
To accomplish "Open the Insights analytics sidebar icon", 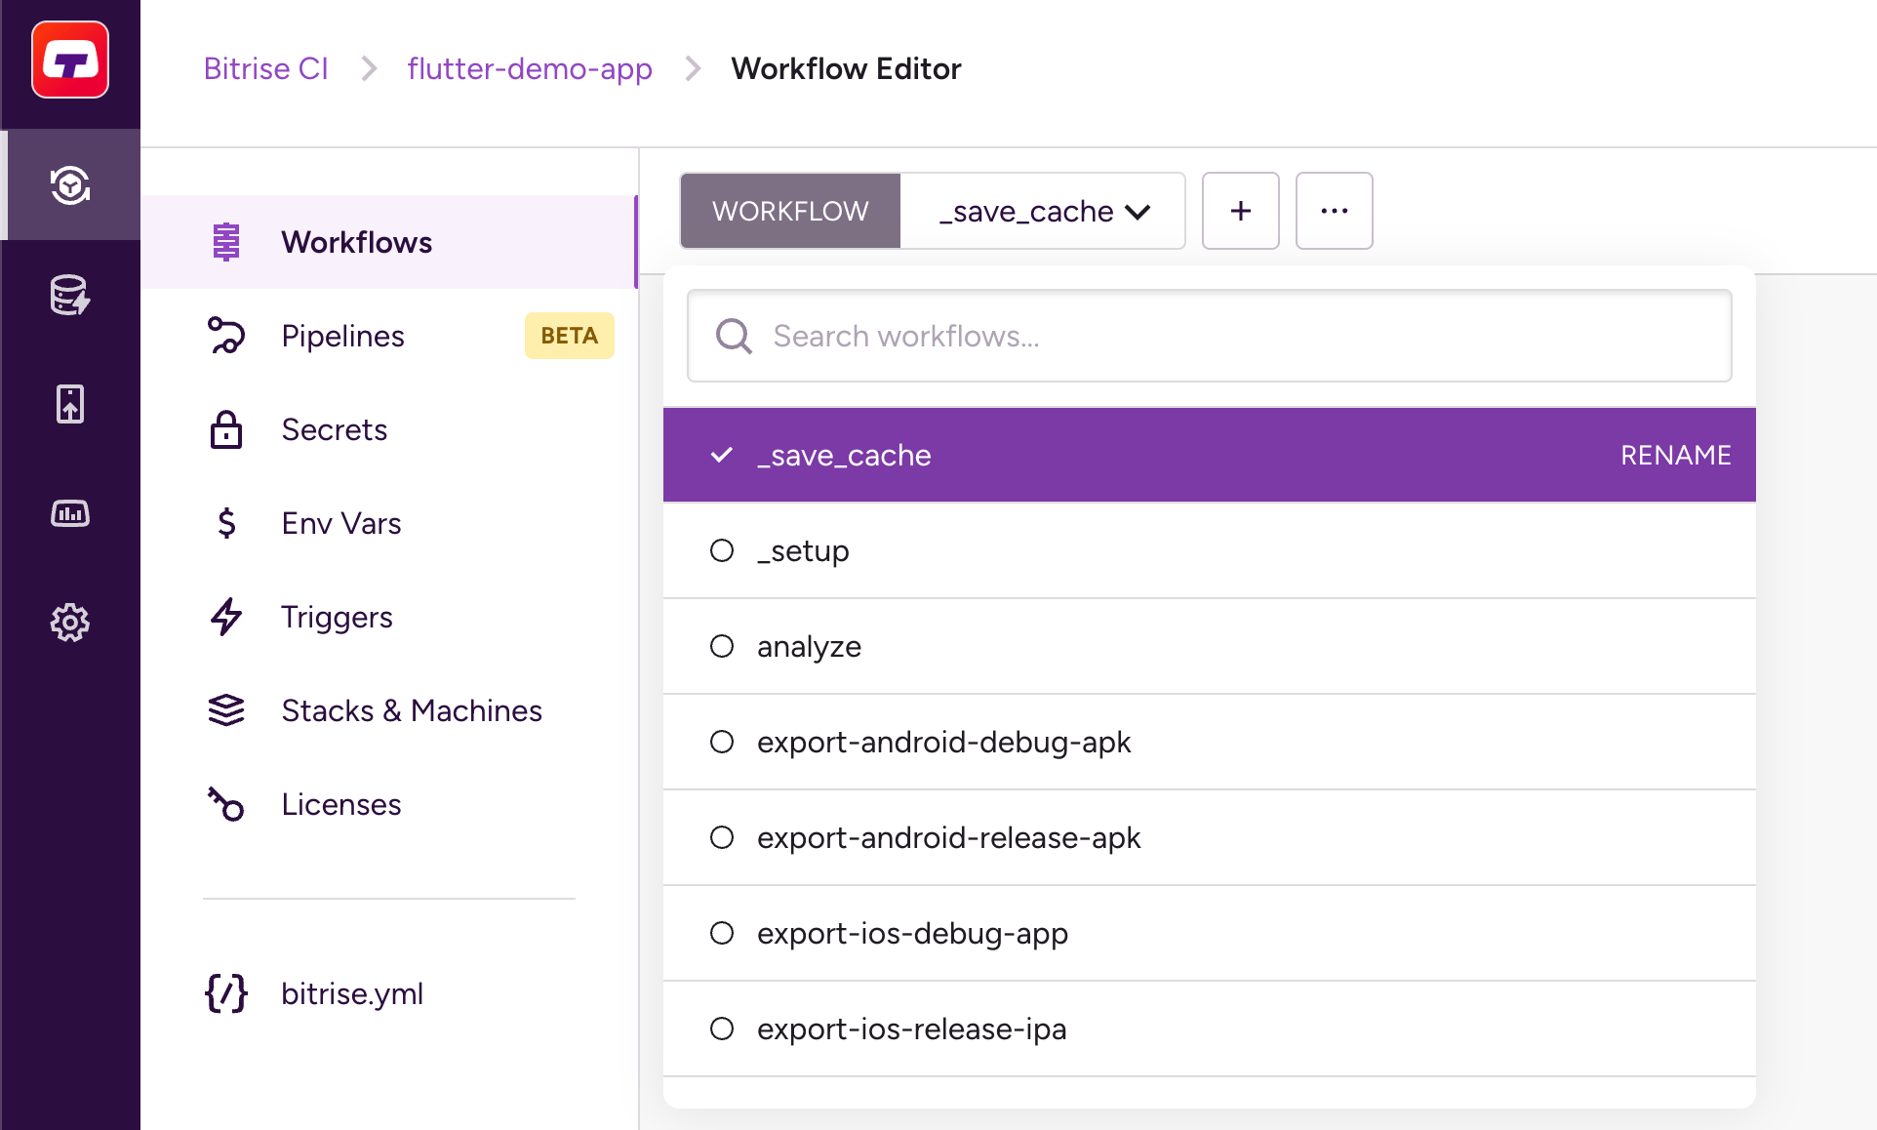I will [69, 513].
